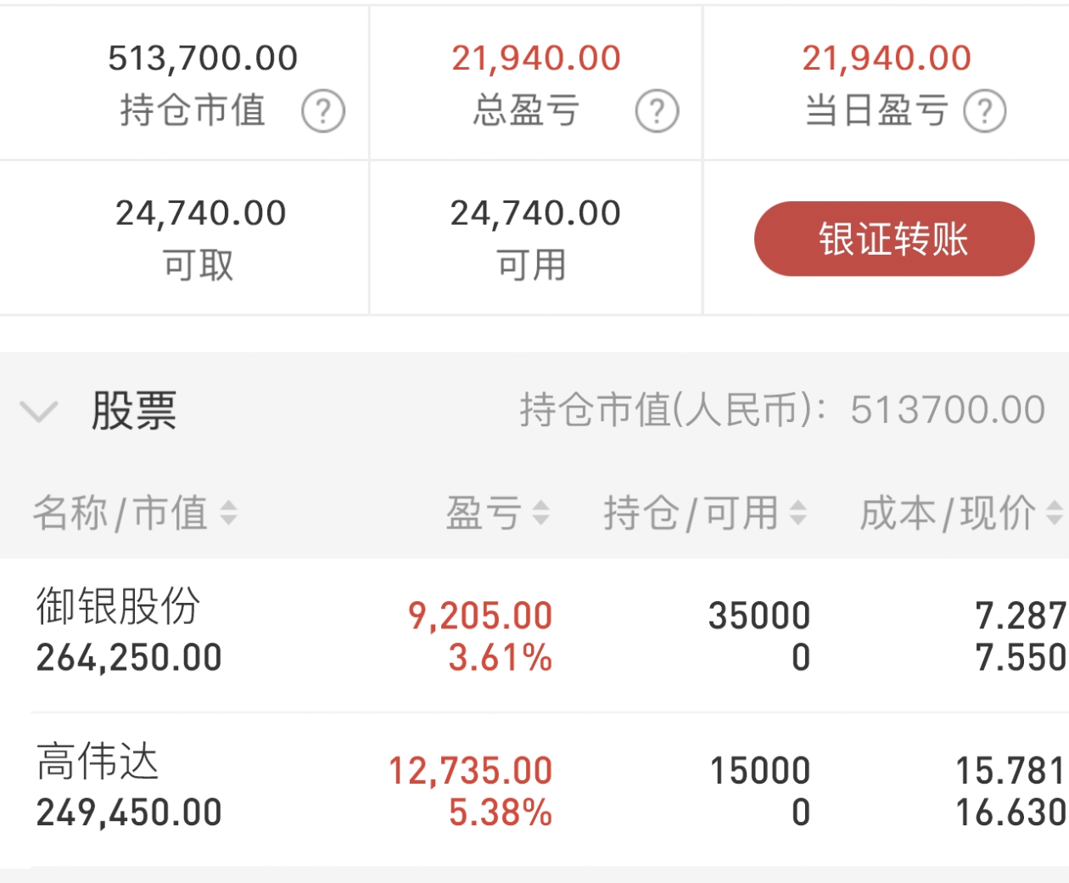Tap 持仓市值 total 513,700.00

coord(203,58)
